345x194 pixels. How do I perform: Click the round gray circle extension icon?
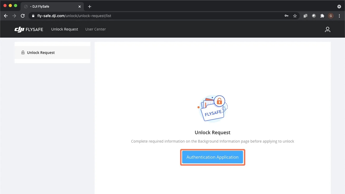point(314,16)
